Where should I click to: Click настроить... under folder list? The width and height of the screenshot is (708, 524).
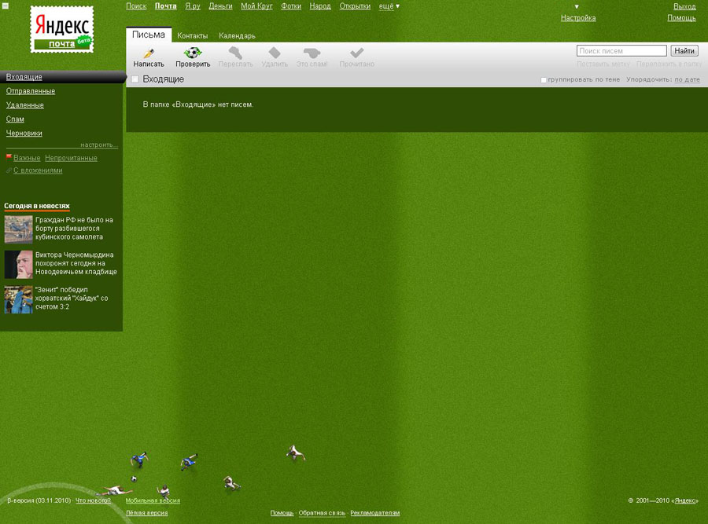[x=99, y=145]
